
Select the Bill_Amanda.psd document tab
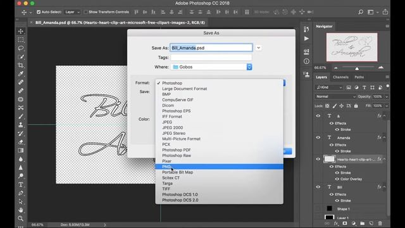pos(120,23)
